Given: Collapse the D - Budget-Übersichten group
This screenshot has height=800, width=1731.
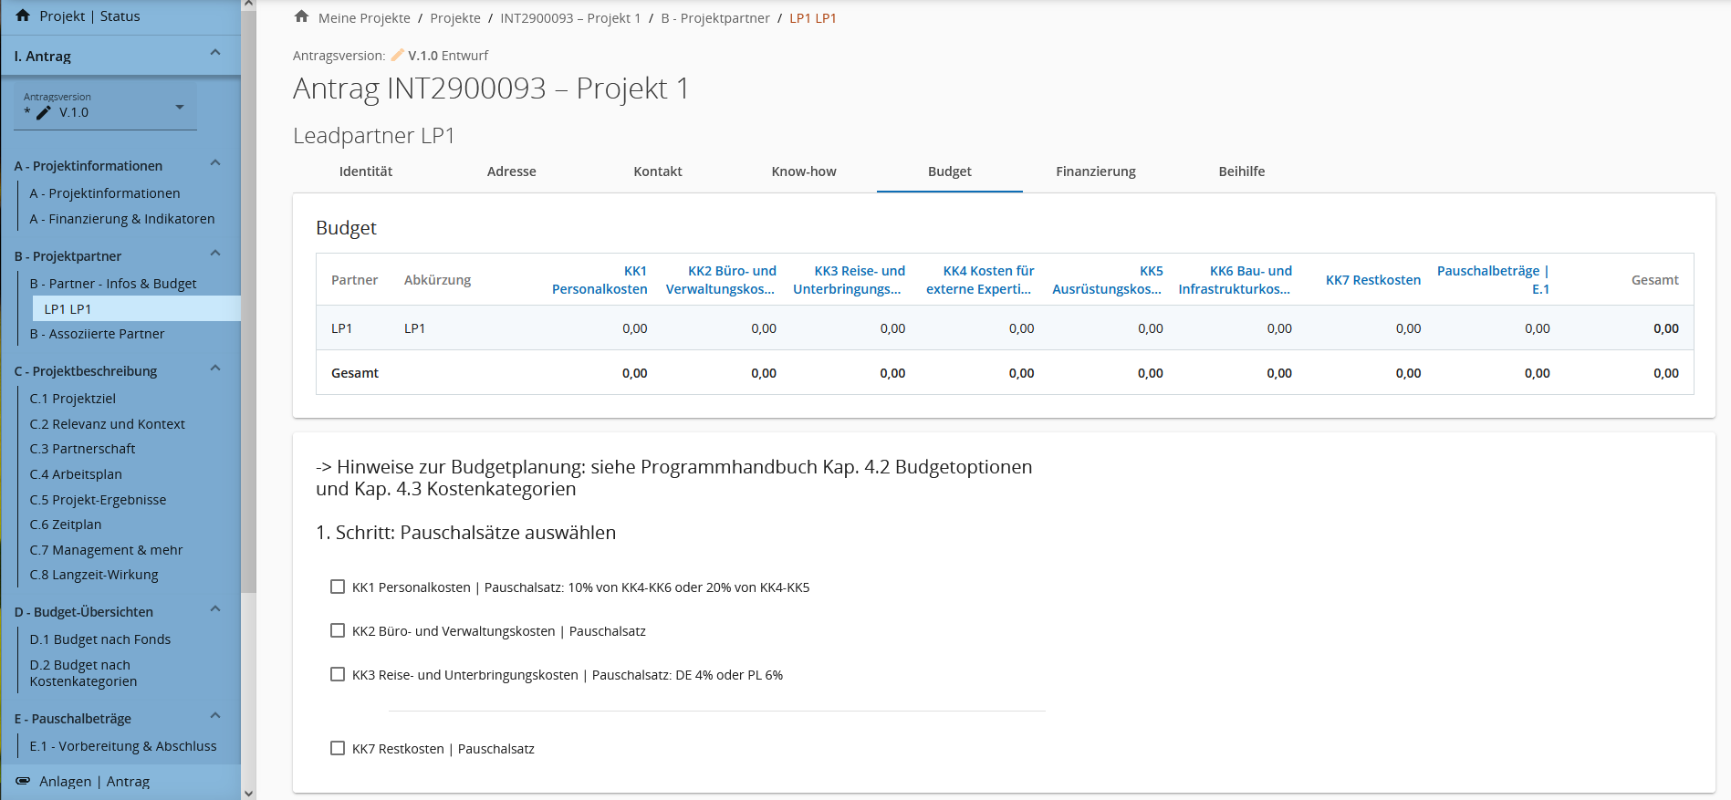Looking at the screenshot, I should pyautogui.click(x=215, y=609).
